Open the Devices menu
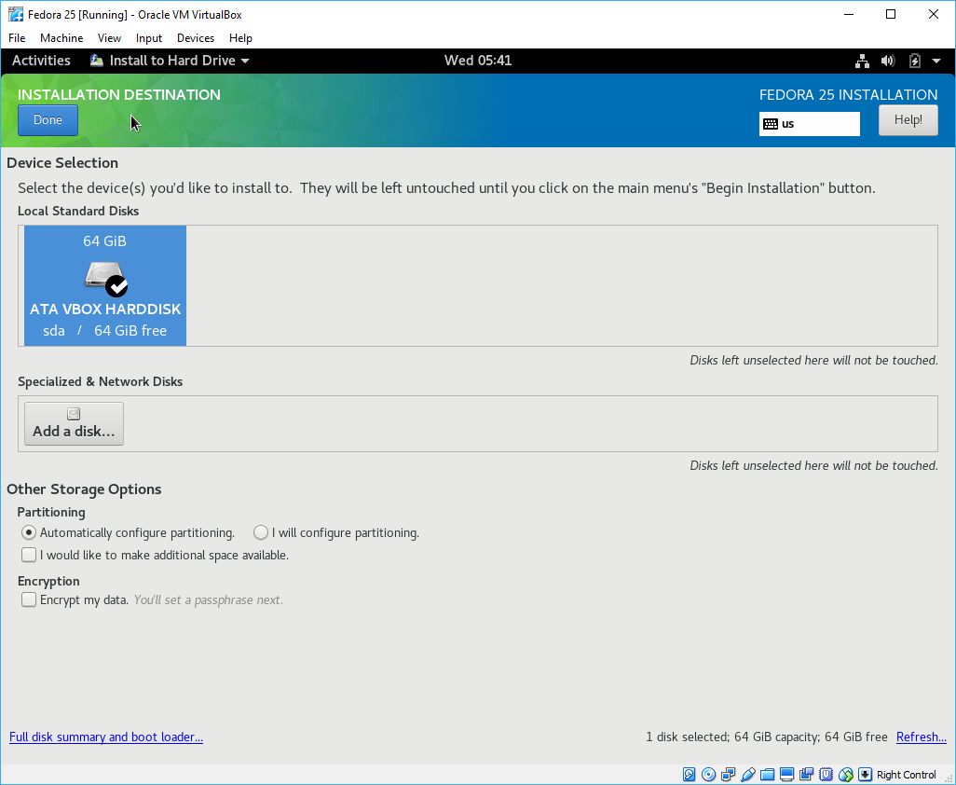956x785 pixels. 196,38
